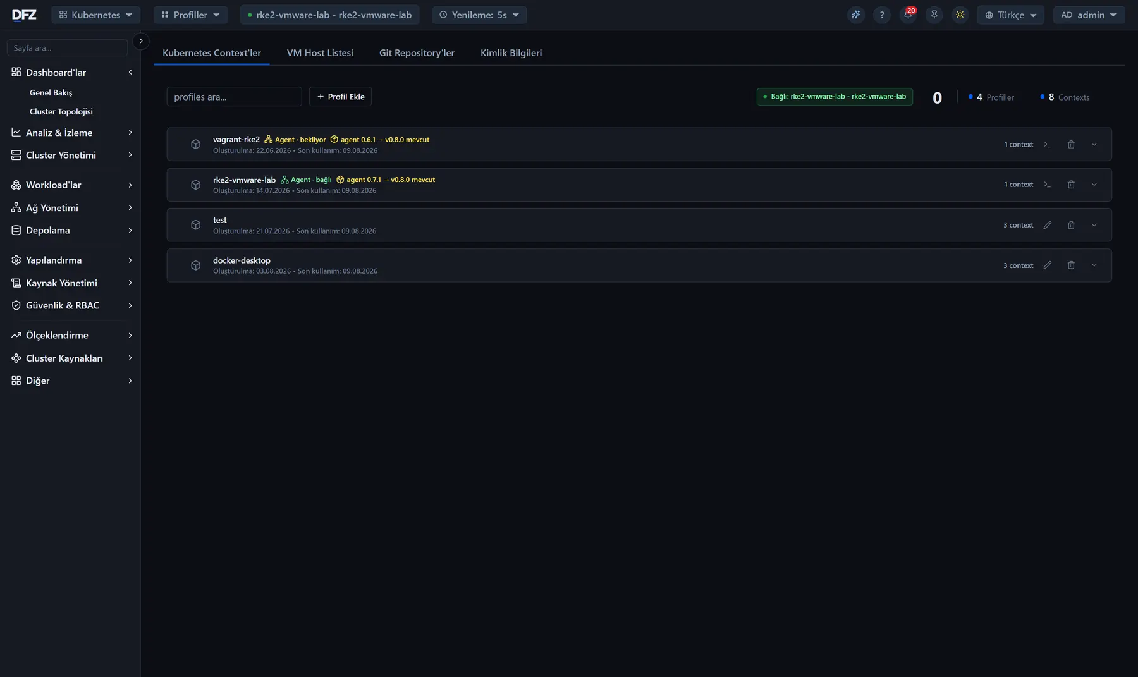Screen dimensions: 1138x677
Task: Open Genel Bakış page
Action: click(x=51, y=92)
